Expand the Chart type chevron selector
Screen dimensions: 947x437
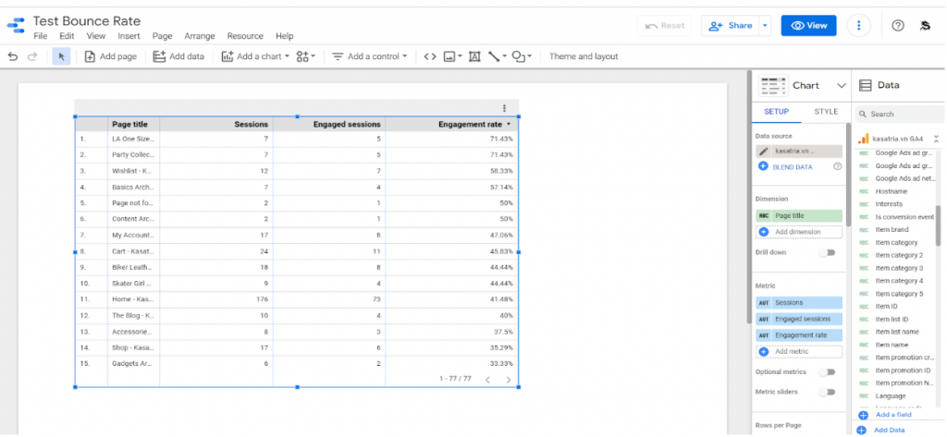[842, 86]
